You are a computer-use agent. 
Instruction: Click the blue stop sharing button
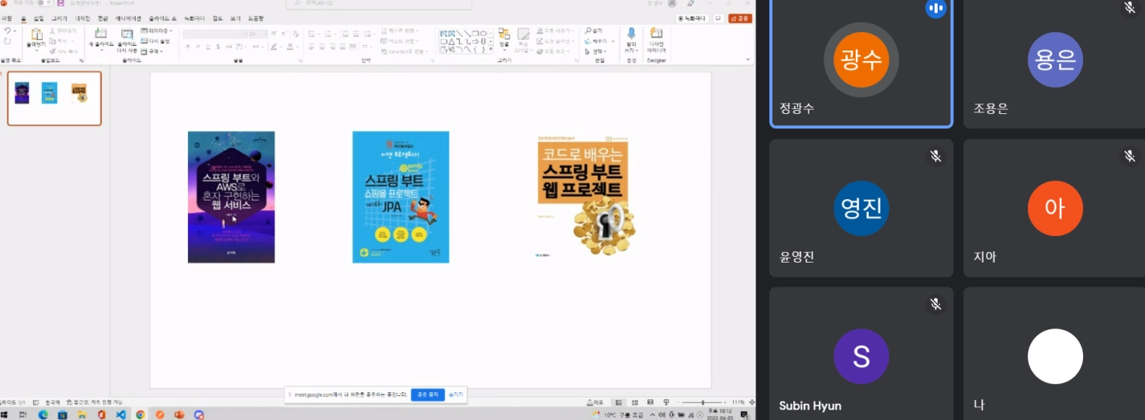(x=427, y=395)
